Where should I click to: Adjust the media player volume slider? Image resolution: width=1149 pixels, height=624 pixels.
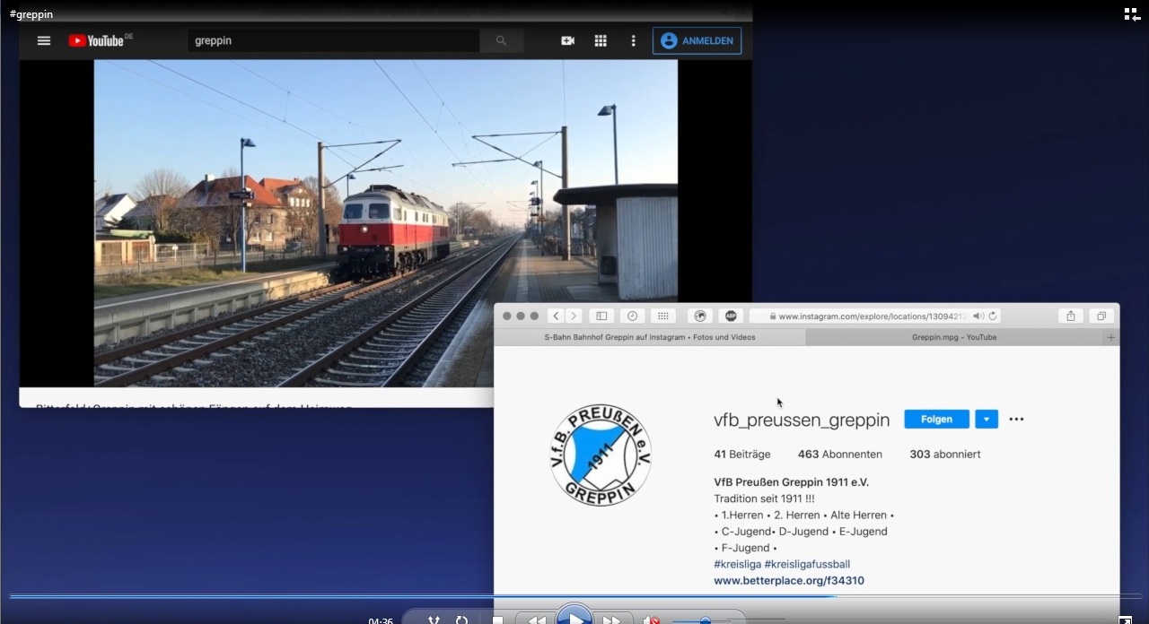coord(706,620)
